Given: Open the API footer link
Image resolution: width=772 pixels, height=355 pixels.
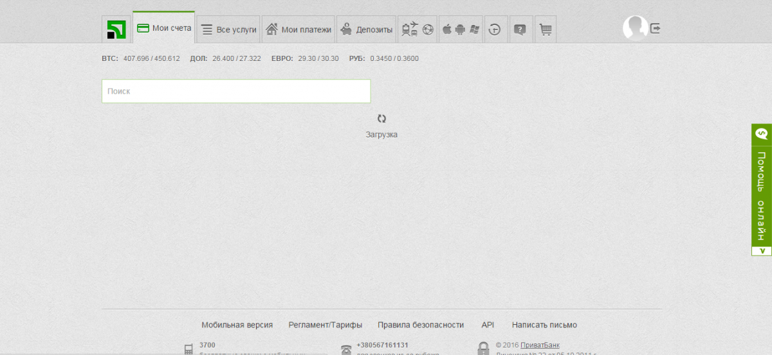Looking at the screenshot, I should (488, 325).
